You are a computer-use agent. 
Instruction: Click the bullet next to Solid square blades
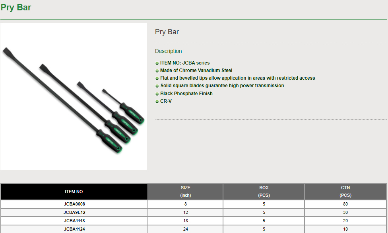(x=157, y=86)
